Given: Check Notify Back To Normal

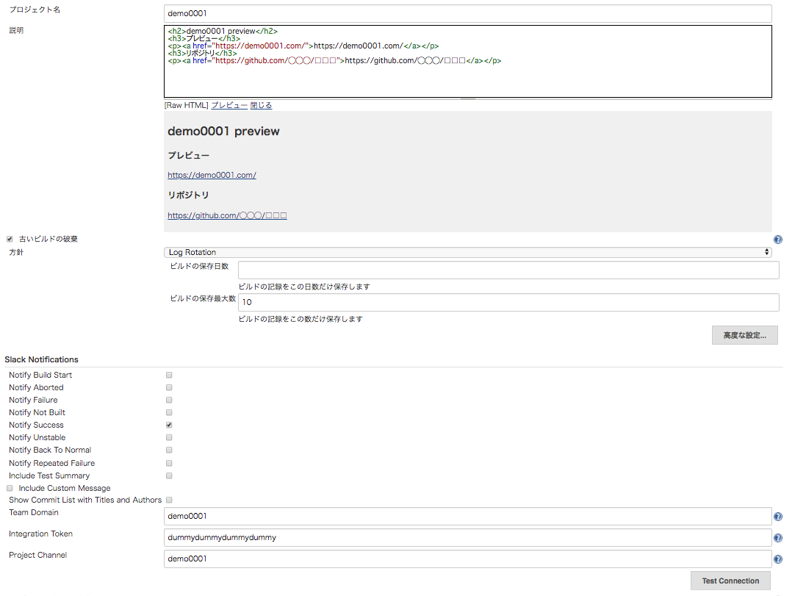Looking at the screenshot, I should pos(169,450).
